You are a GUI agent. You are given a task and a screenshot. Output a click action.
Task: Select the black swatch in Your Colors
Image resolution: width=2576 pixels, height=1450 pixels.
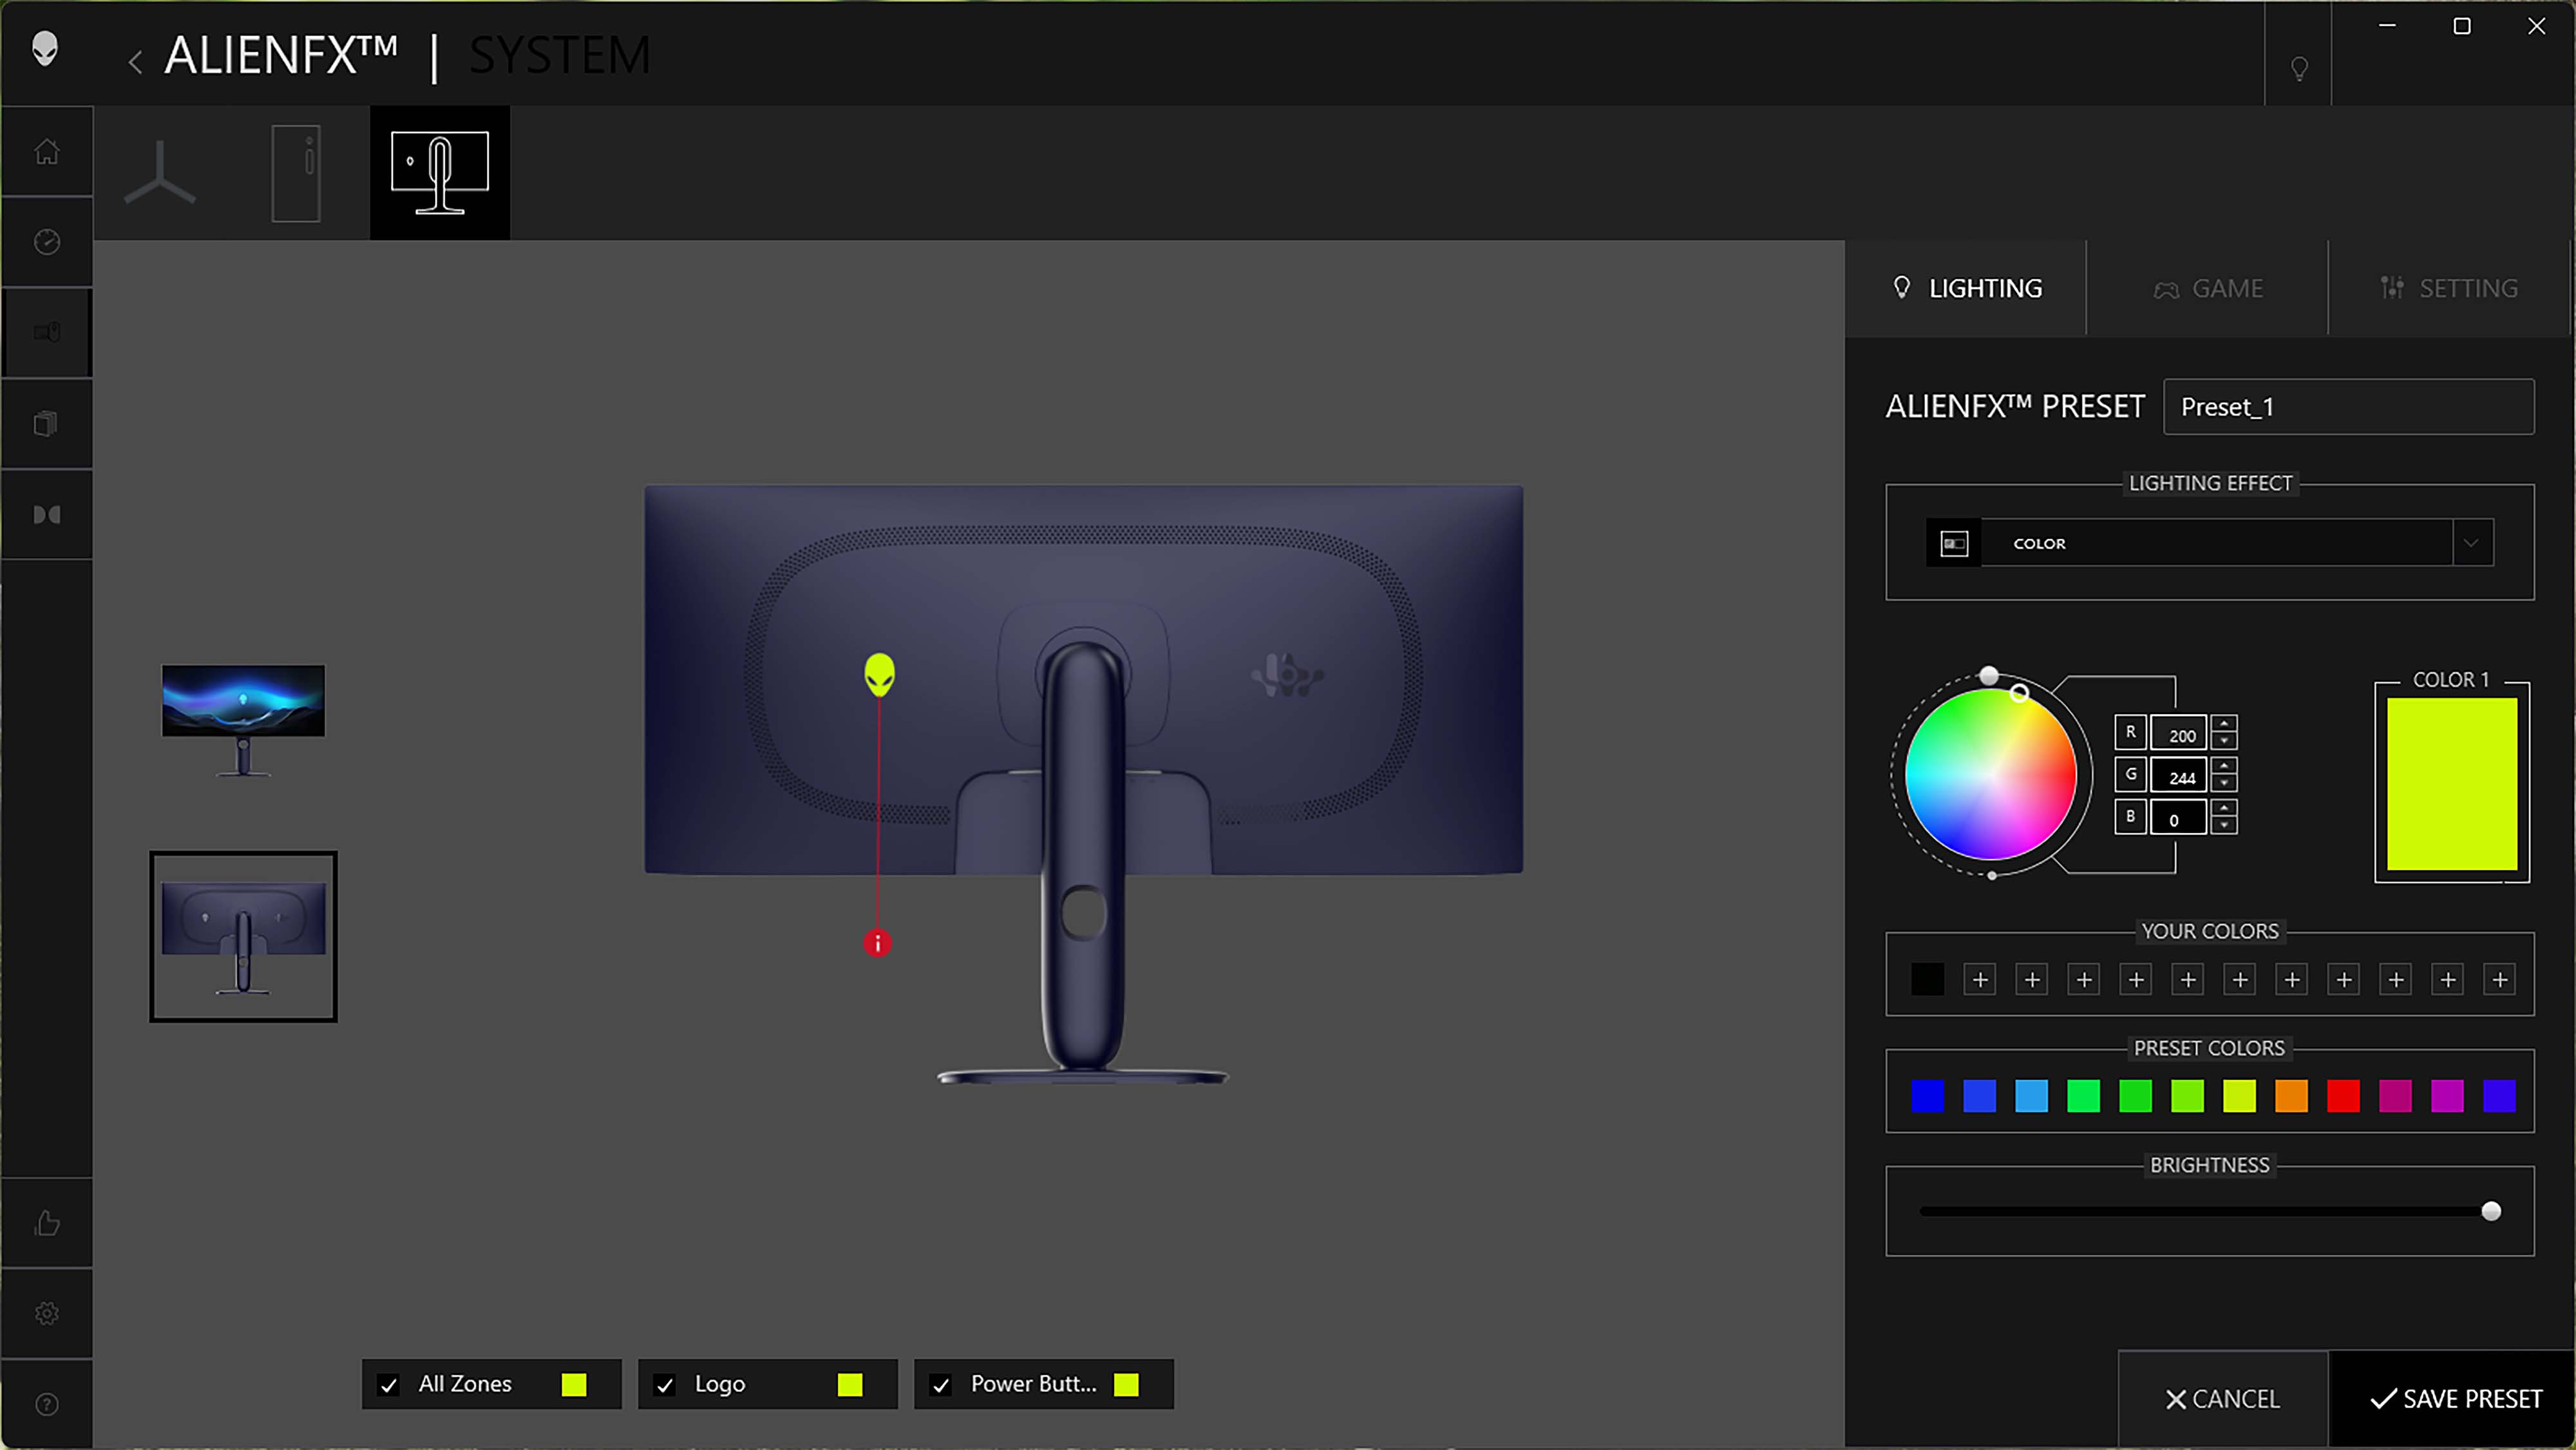pyautogui.click(x=1928, y=980)
